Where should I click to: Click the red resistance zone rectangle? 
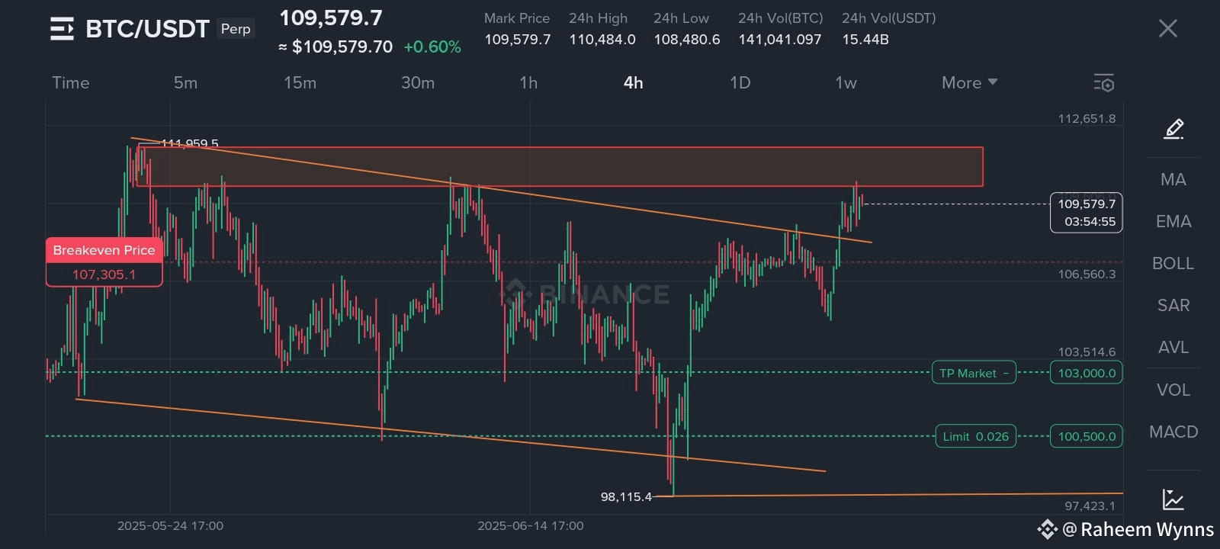click(x=559, y=167)
